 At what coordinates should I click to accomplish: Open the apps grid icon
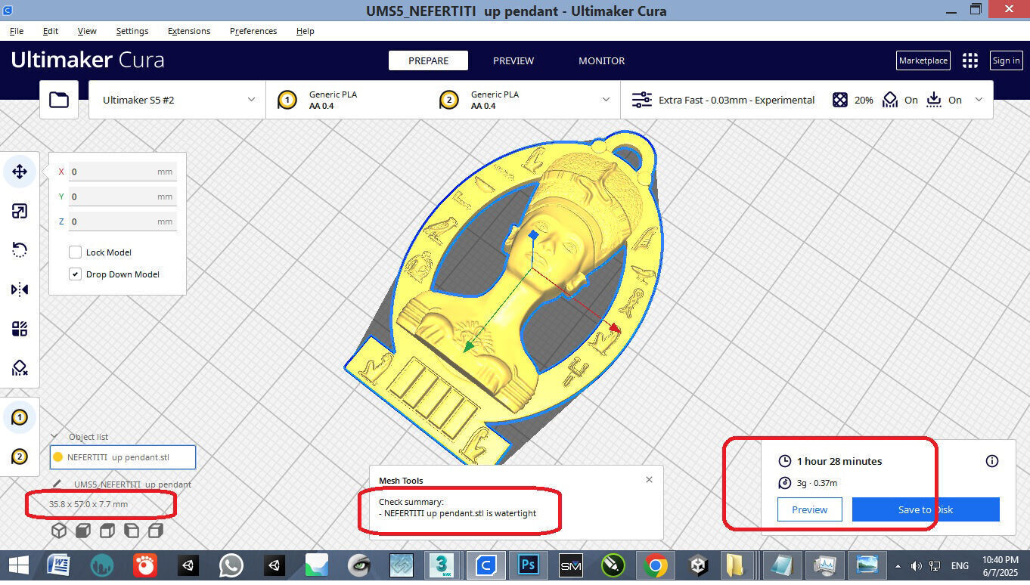tap(970, 60)
